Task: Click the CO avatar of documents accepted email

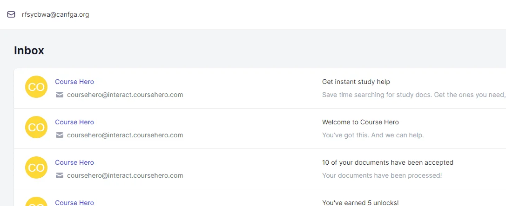Action: click(x=36, y=167)
